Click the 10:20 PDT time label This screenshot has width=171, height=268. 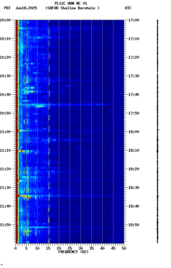click(x=5, y=57)
